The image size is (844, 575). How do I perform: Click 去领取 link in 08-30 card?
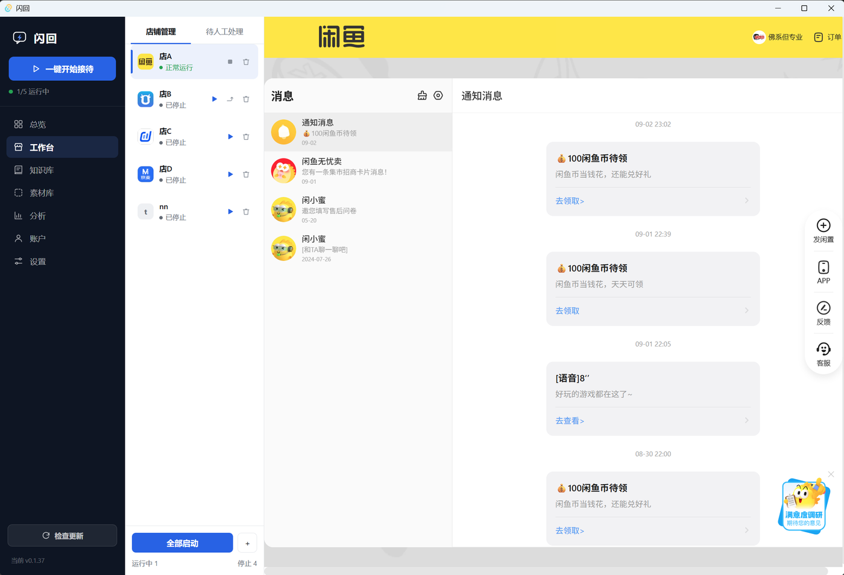click(x=570, y=530)
